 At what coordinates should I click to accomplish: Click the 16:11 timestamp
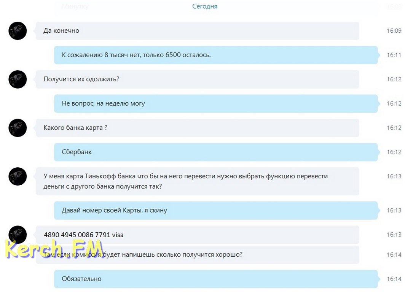394,55
